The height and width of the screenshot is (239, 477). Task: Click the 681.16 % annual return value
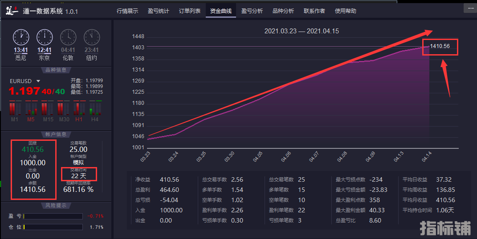pyautogui.click(x=78, y=189)
